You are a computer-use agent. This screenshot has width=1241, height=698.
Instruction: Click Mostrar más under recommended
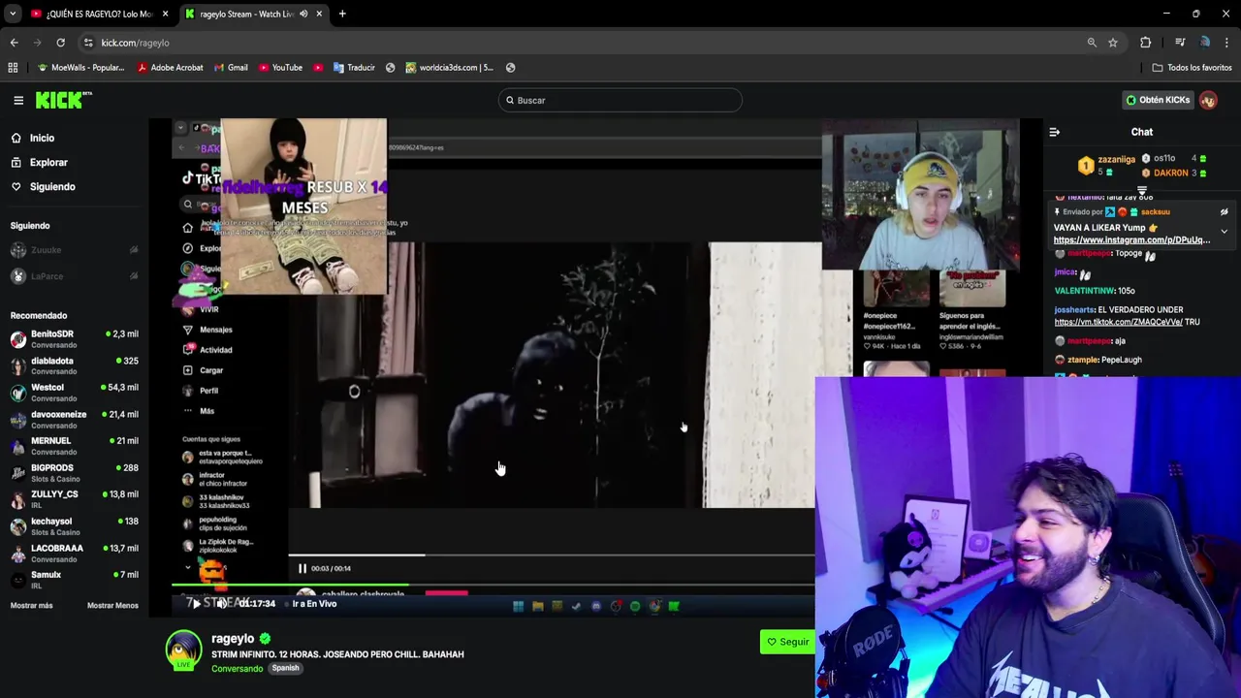click(x=31, y=605)
